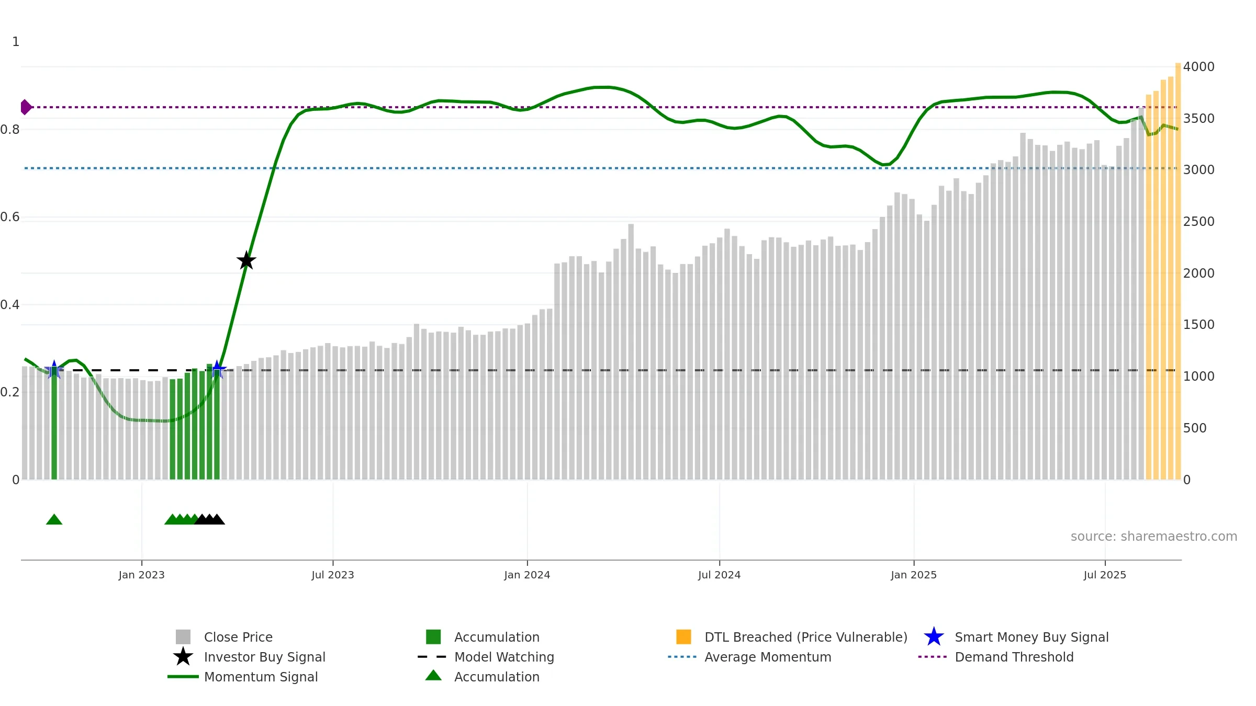
Task: Toggle the Investor Buy Signal legend label
Action: tap(265, 657)
